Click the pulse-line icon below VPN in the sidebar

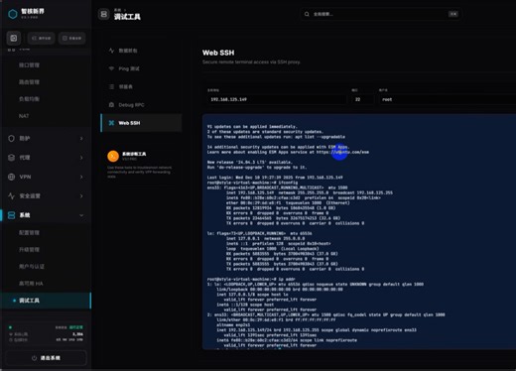point(11,195)
